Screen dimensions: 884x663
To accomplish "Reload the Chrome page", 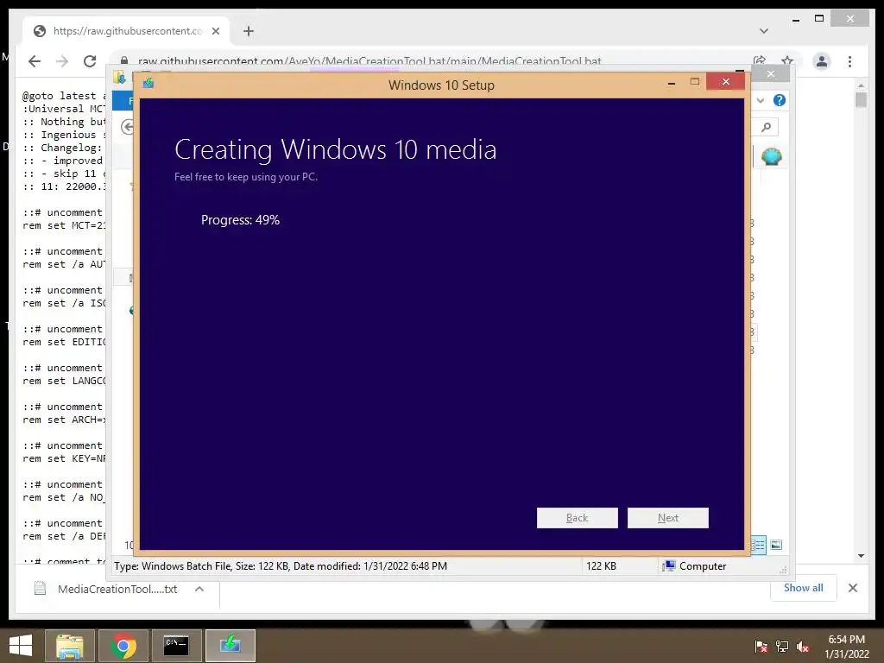I will [x=90, y=61].
